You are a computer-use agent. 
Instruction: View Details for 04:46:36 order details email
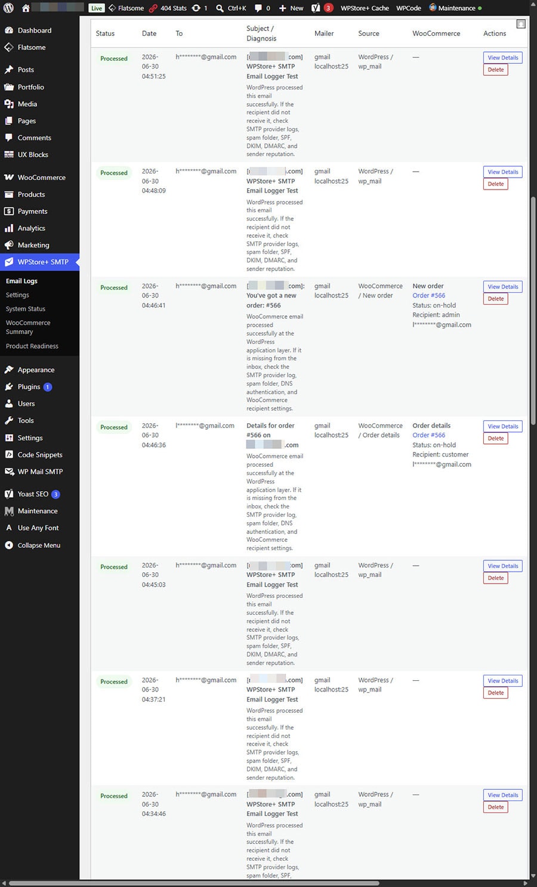(503, 427)
